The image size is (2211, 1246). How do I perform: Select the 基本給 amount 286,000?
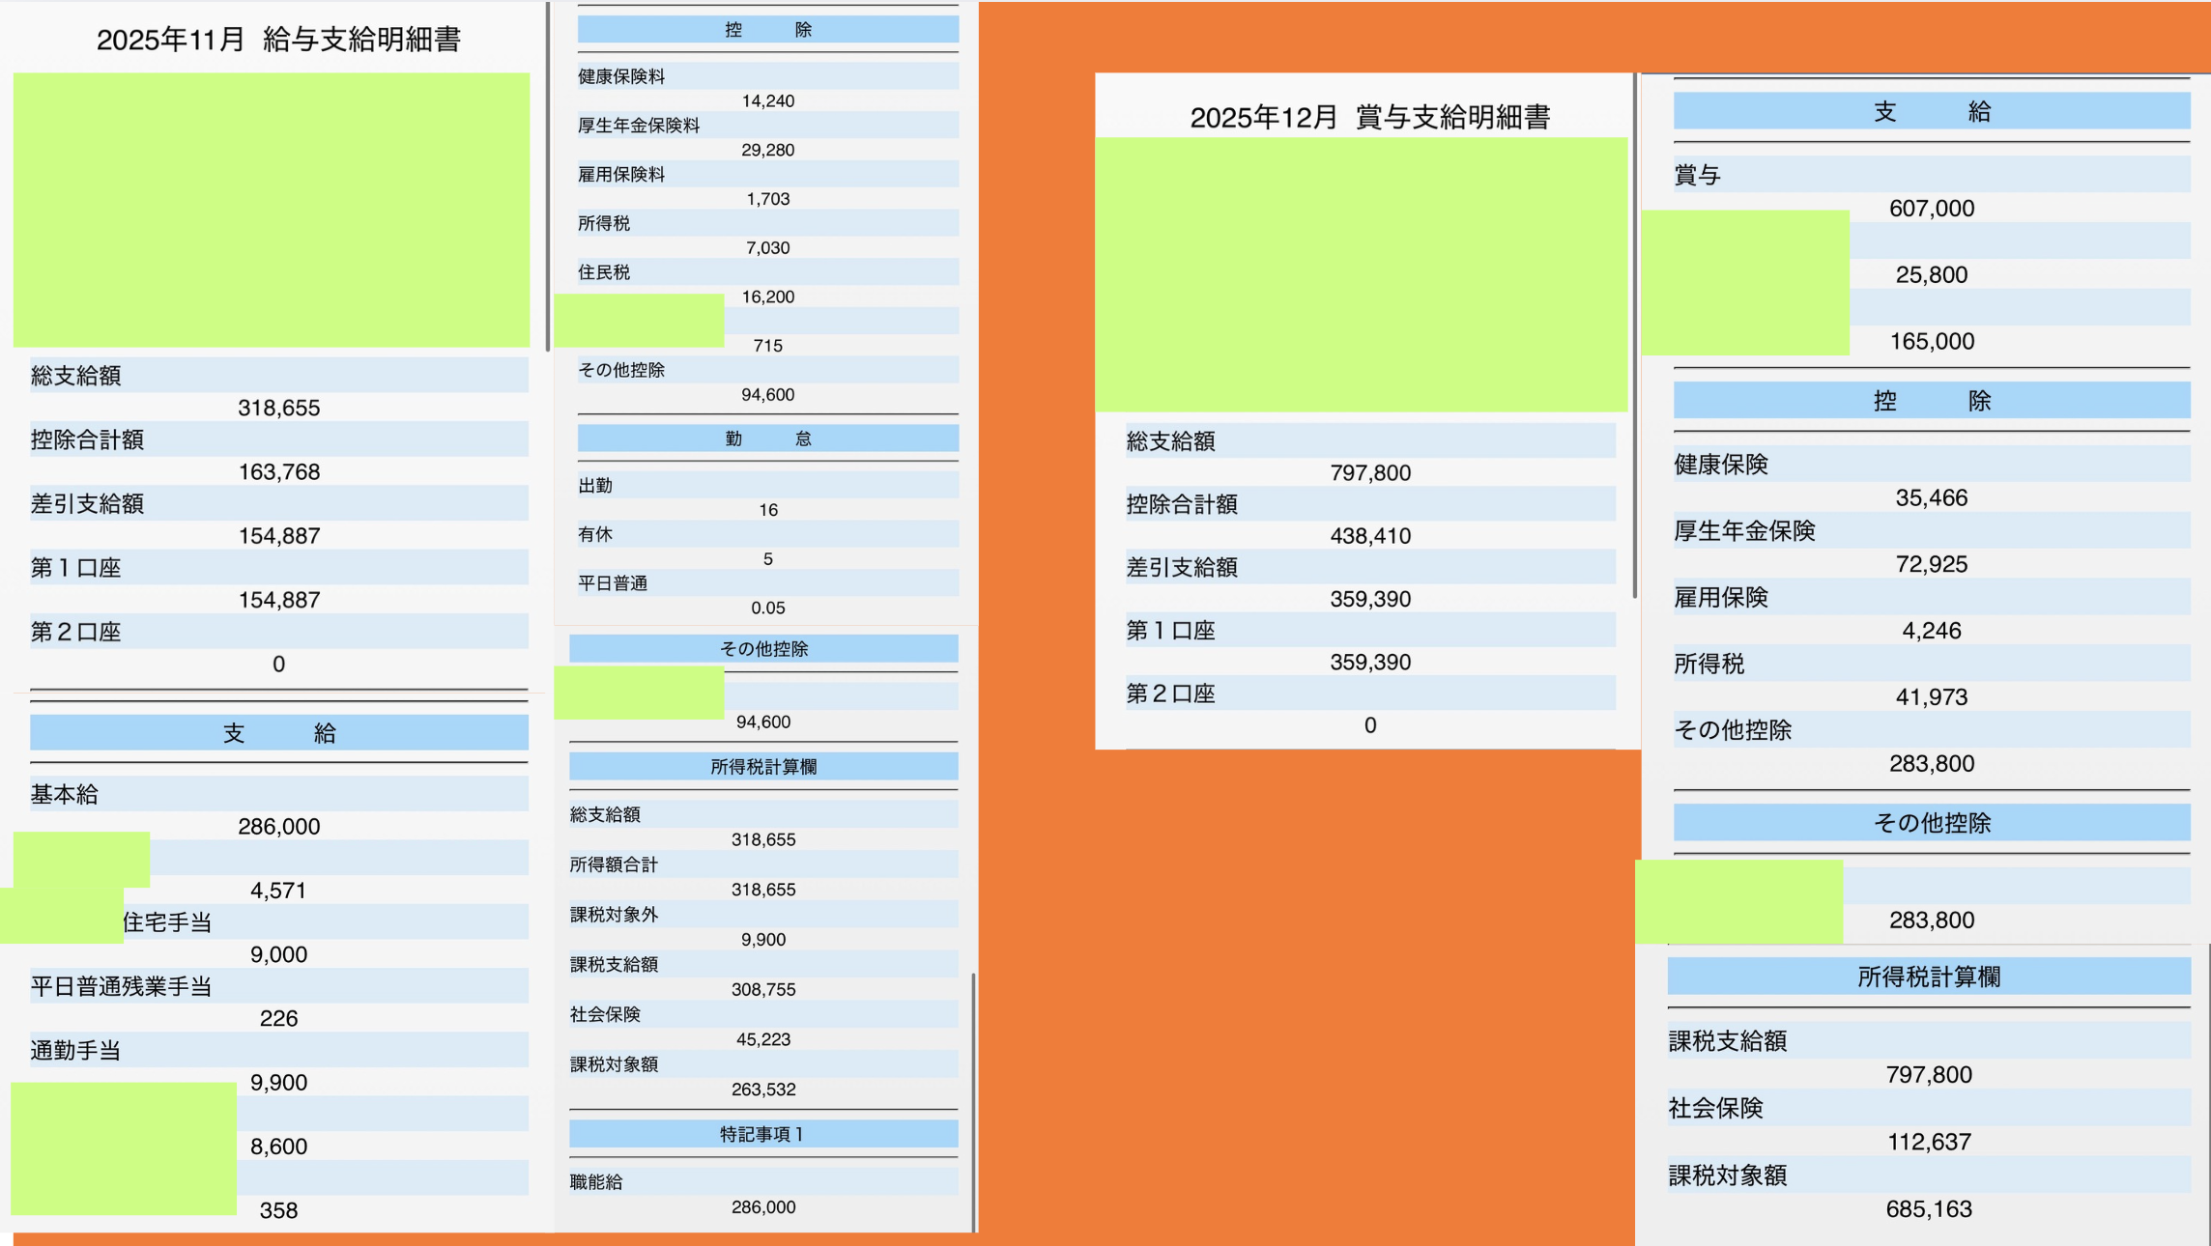coord(279,826)
